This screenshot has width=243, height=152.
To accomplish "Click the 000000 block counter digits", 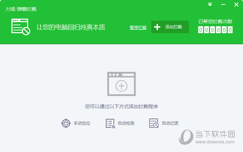I will (x=215, y=30).
